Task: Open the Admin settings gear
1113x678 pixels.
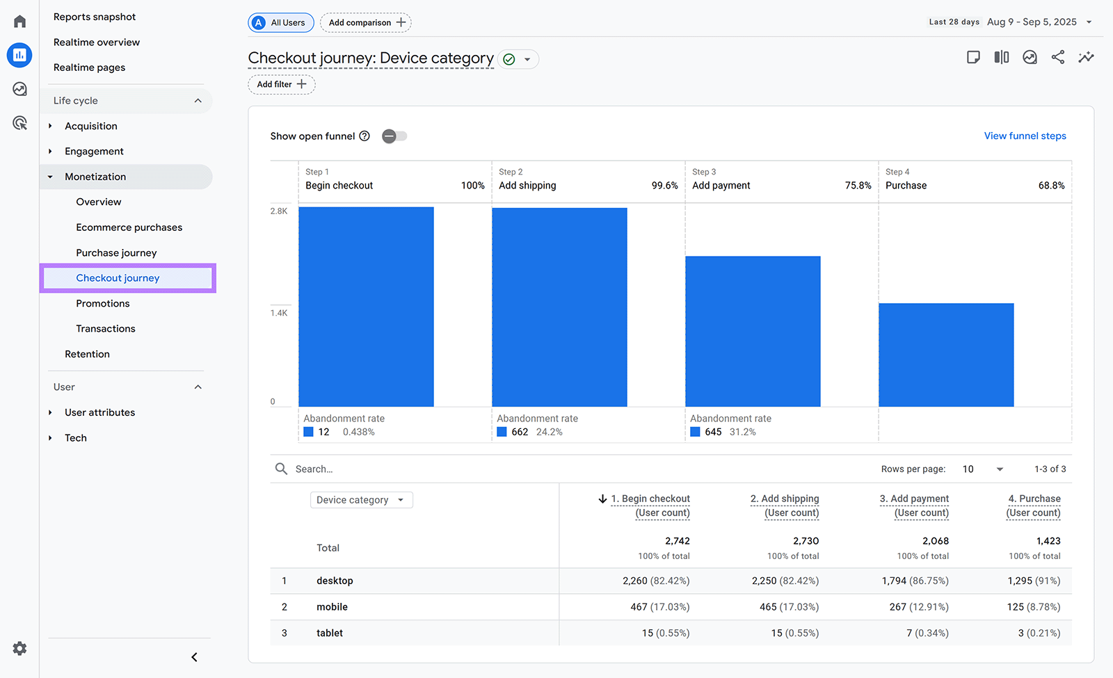Action: coord(19,648)
